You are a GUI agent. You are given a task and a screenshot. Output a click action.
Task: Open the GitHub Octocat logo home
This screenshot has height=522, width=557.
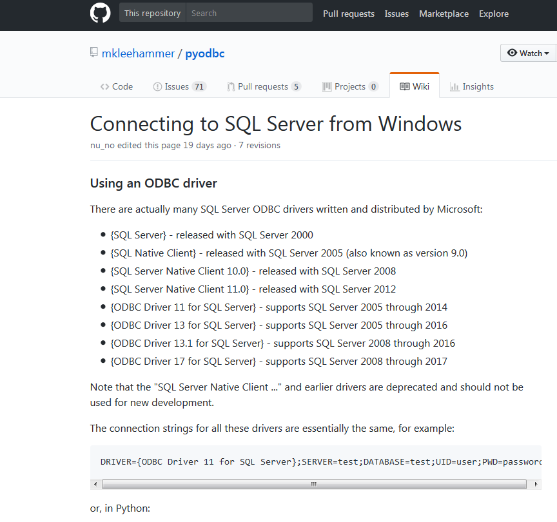tap(100, 13)
